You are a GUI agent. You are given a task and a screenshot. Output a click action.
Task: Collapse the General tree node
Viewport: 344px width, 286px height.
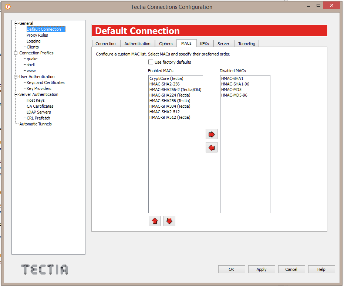point(16,23)
